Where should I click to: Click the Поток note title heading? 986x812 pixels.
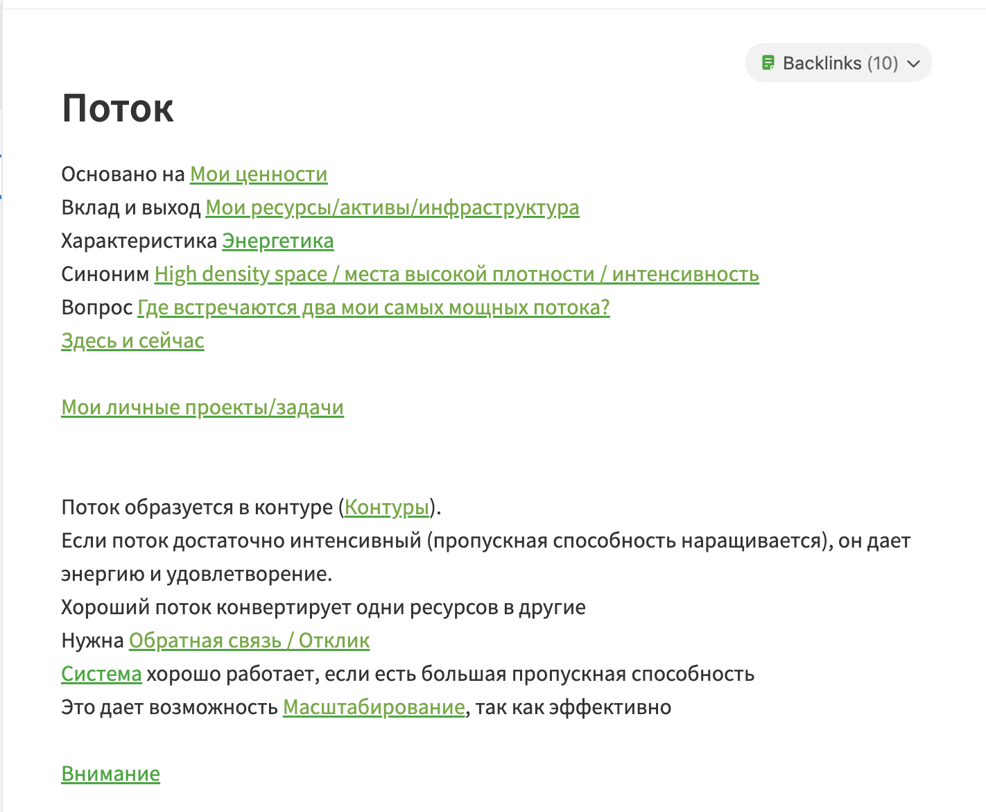[118, 108]
